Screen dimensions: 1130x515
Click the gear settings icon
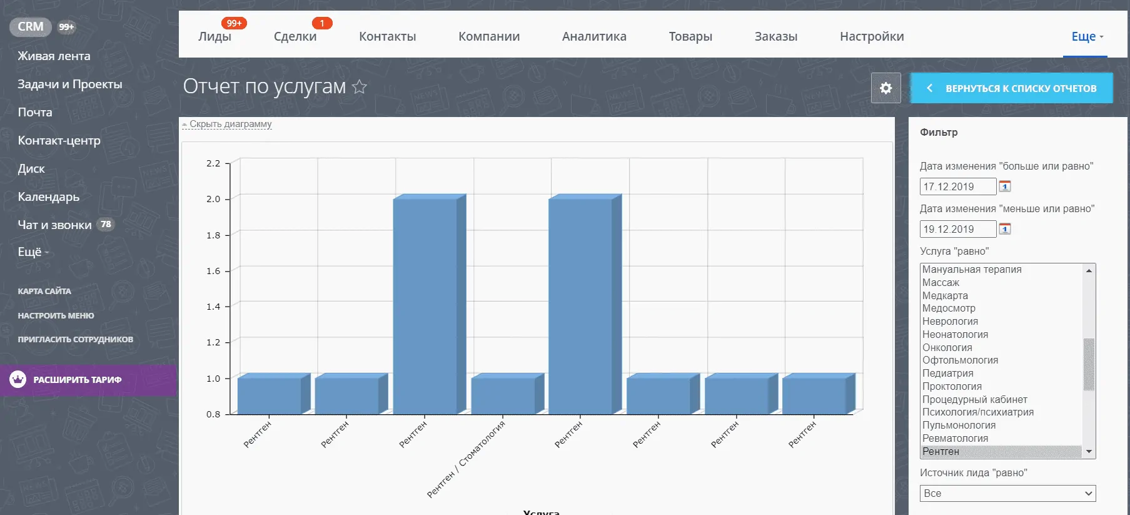[x=885, y=88]
